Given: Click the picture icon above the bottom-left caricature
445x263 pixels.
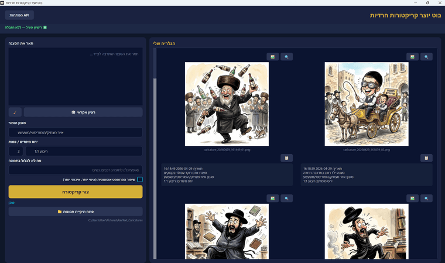Looking at the screenshot, I should tap(272, 198).
